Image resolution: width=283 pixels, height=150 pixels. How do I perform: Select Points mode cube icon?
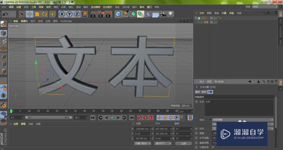click(x=4, y=56)
